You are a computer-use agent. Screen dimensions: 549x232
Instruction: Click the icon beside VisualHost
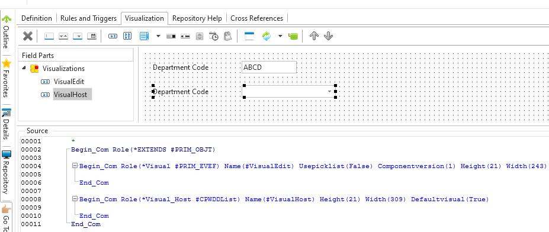46,95
